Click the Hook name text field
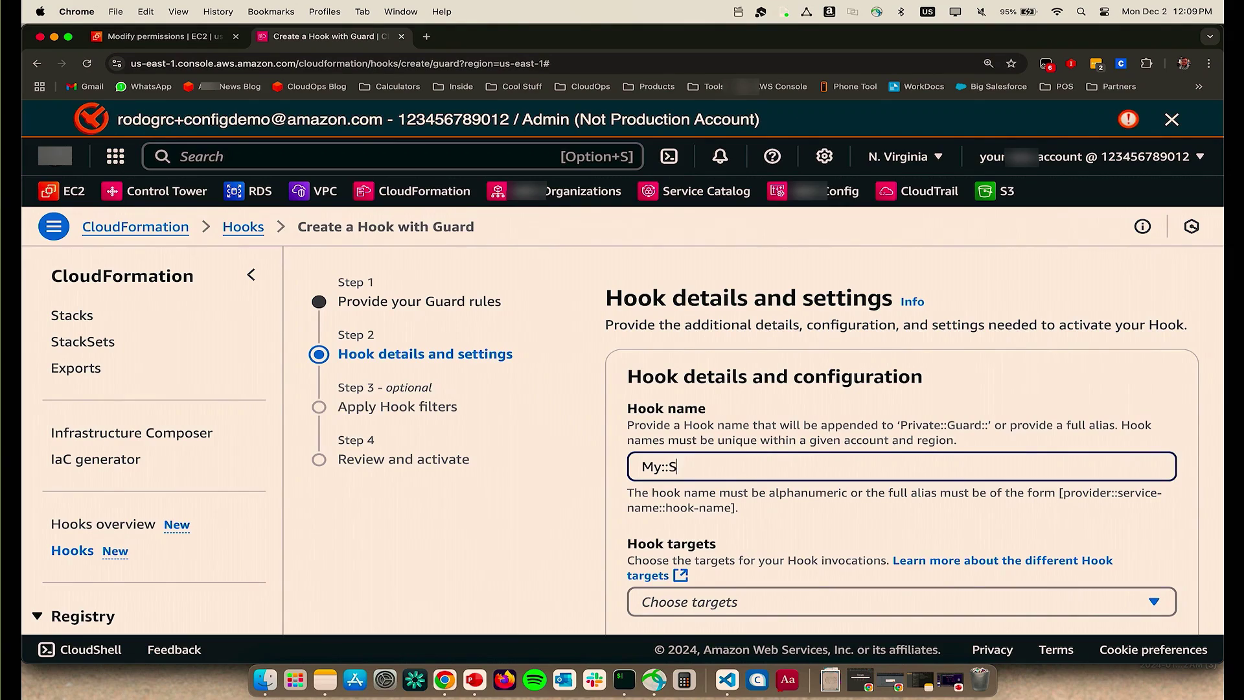The image size is (1244, 700). (901, 467)
